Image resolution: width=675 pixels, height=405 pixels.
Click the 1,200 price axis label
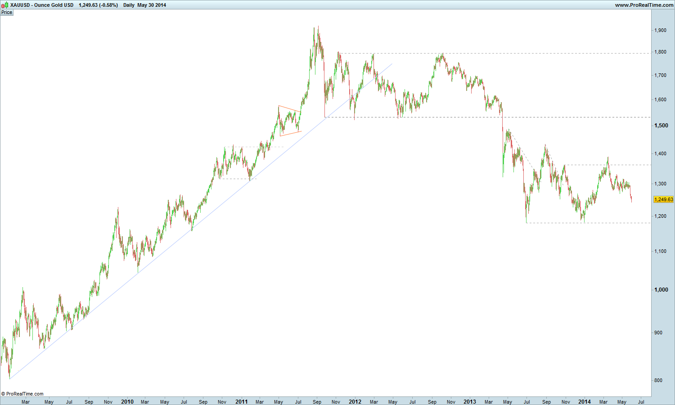(660, 216)
